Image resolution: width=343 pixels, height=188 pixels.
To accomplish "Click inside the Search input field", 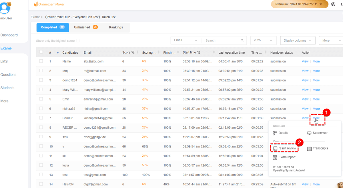I will tap(222, 41).
